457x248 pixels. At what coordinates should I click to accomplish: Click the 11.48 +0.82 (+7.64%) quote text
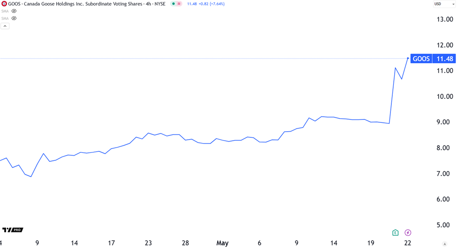pyautogui.click(x=206, y=4)
